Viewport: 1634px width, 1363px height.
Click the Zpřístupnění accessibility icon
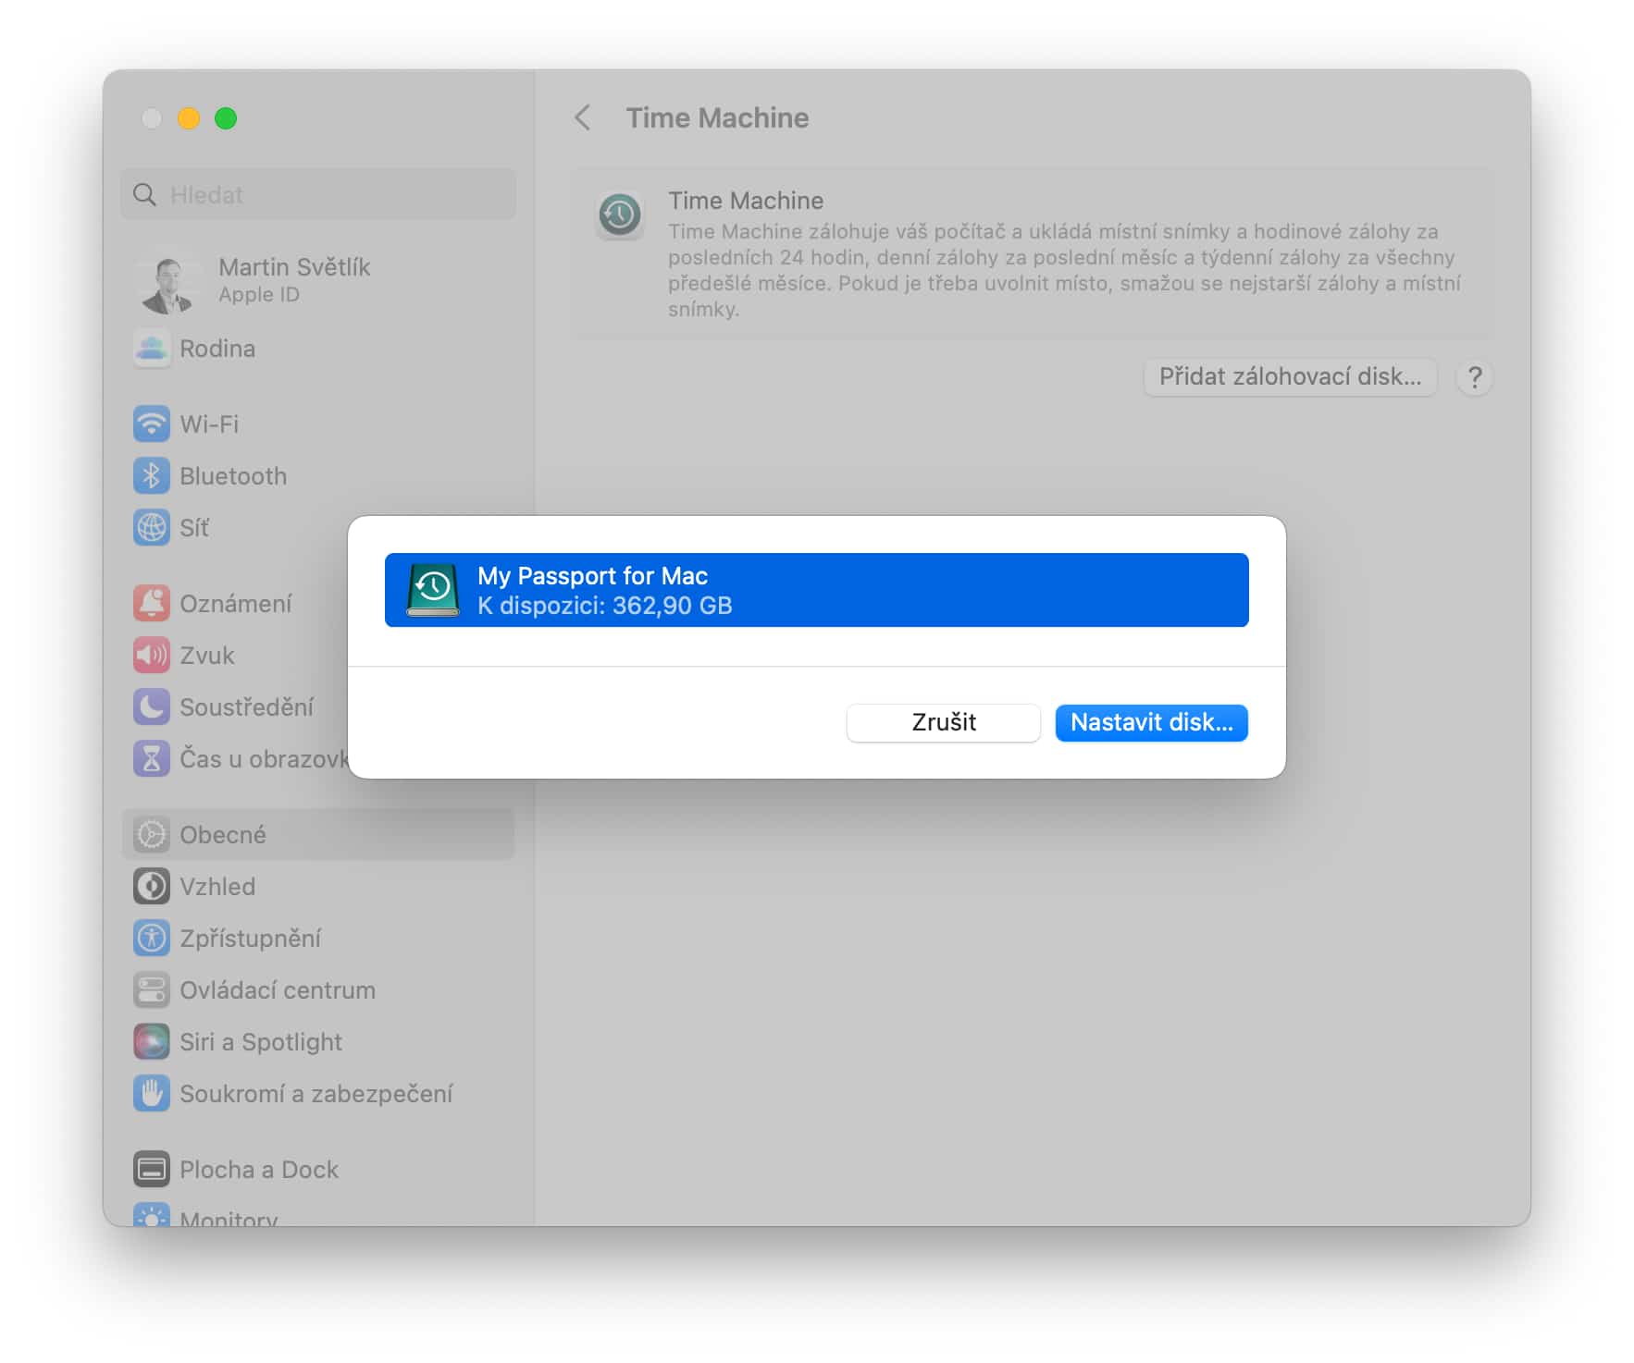(x=152, y=939)
